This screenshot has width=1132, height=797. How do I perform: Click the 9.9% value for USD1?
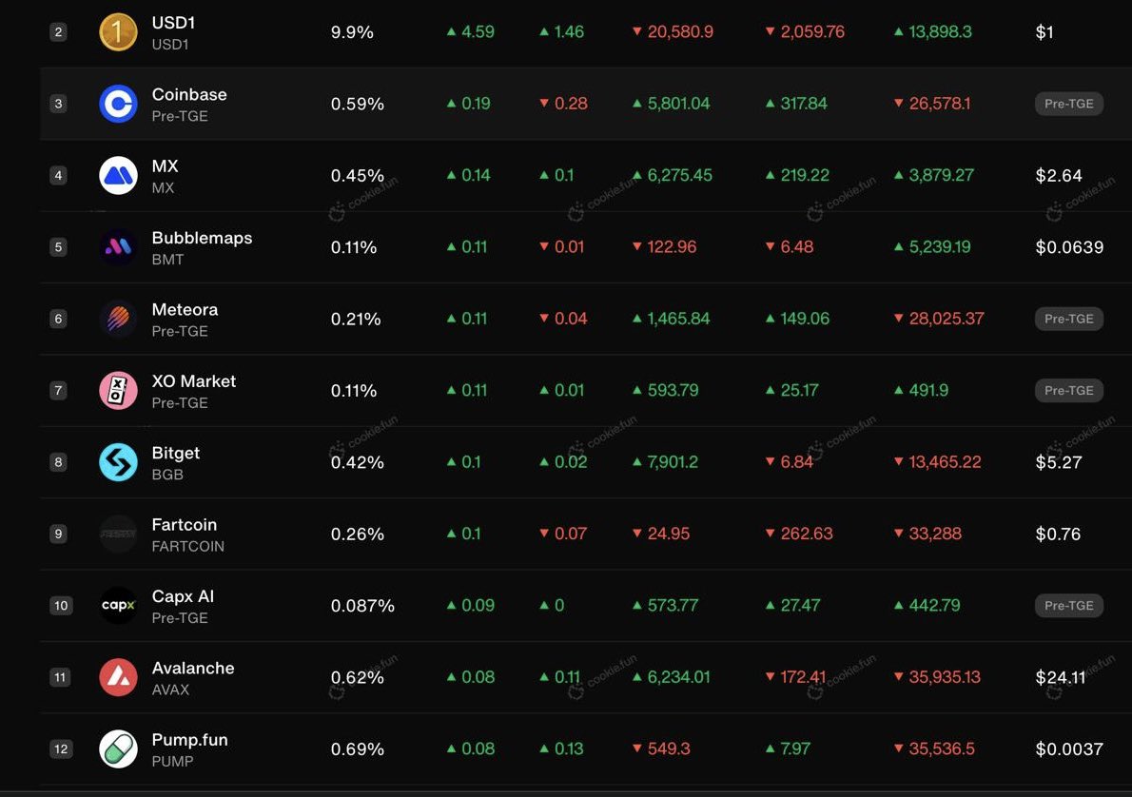(352, 32)
